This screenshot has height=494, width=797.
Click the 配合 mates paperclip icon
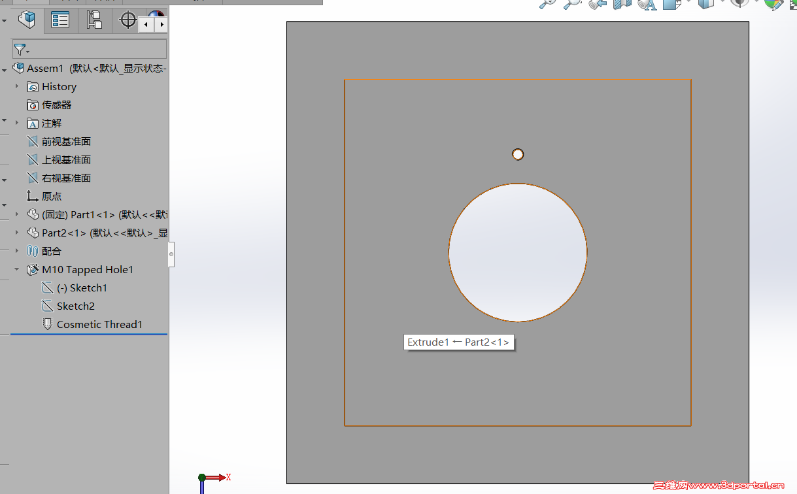point(33,251)
